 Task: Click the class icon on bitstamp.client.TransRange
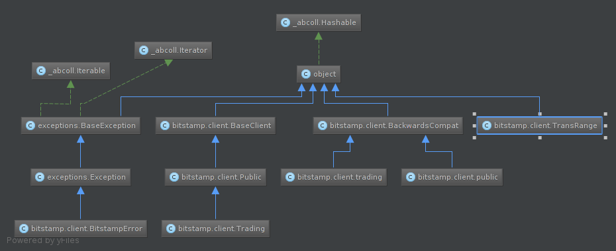487,126
